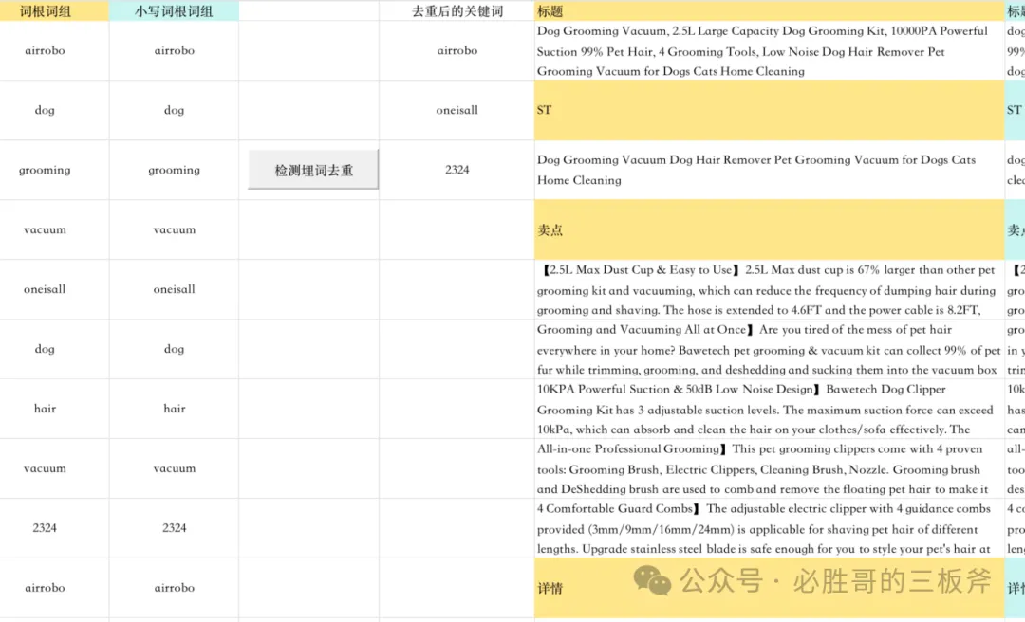Screen dimensions: 1025x622
Task: Select the 词根词组 column header
Action: click(x=54, y=11)
